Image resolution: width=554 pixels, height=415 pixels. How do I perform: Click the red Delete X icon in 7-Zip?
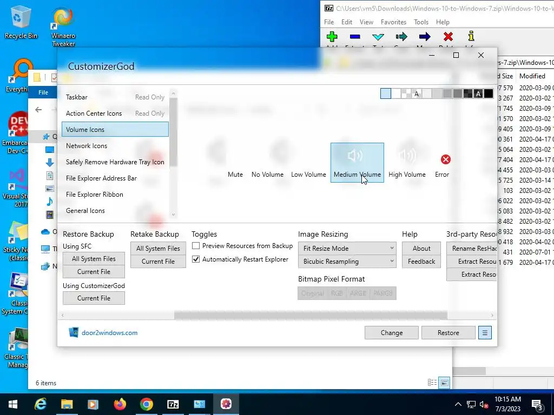448,36
